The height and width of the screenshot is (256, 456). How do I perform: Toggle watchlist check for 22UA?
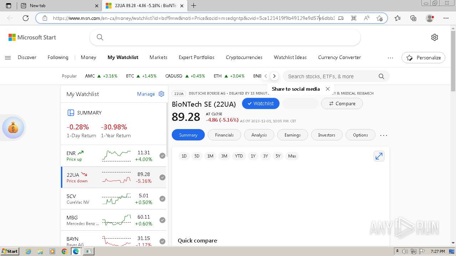point(162,177)
